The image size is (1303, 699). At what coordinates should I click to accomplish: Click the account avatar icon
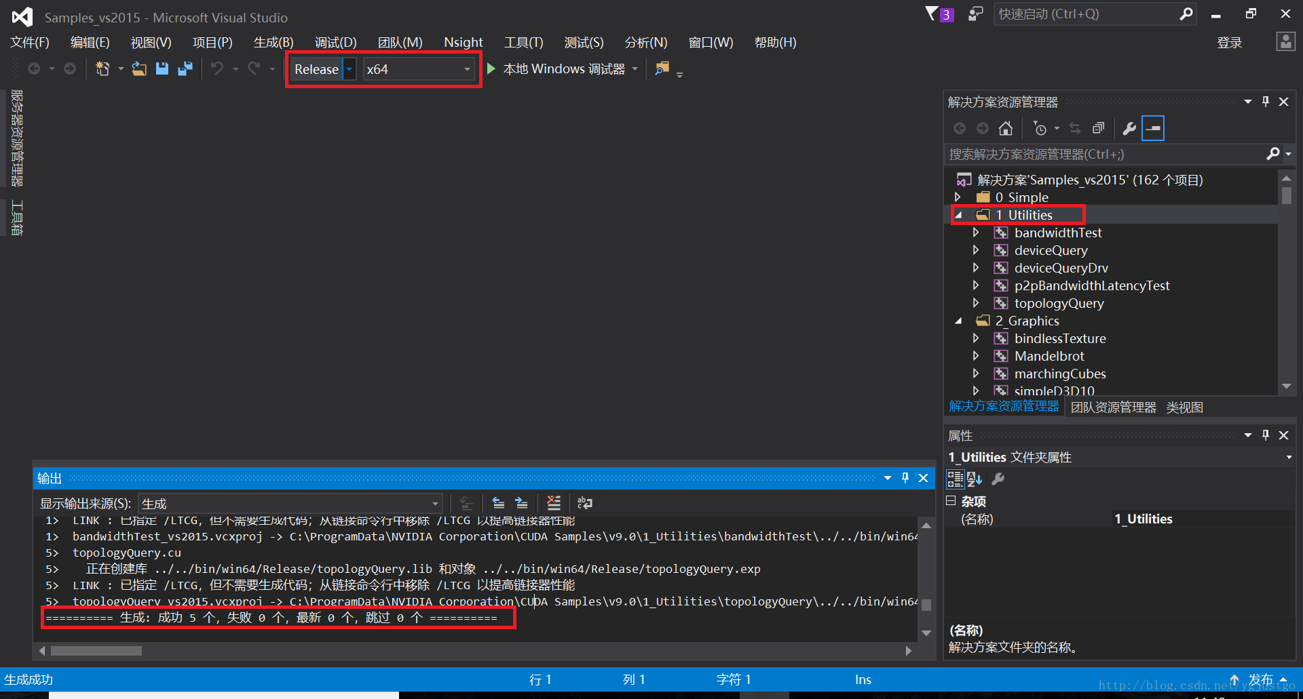pyautogui.click(x=1285, y=42)
